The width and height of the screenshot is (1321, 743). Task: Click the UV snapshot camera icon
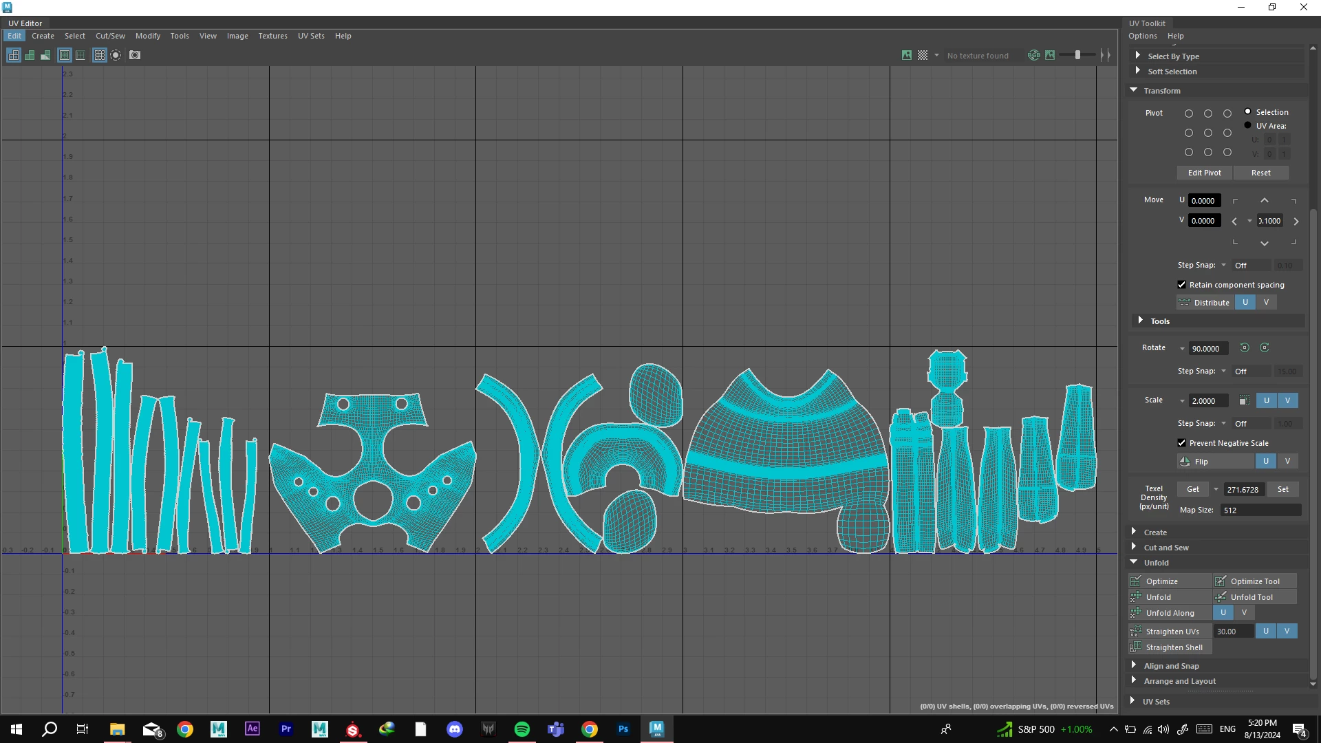click(135, 55)
